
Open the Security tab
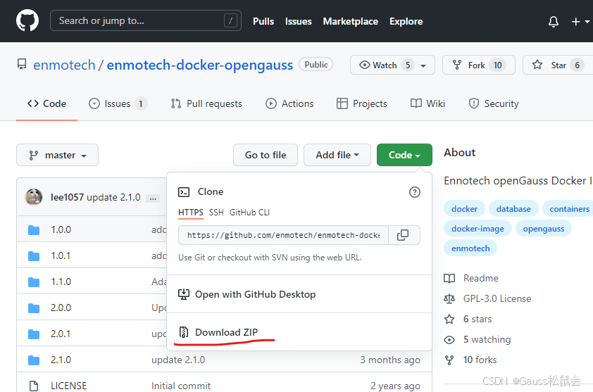click(494, 103)
